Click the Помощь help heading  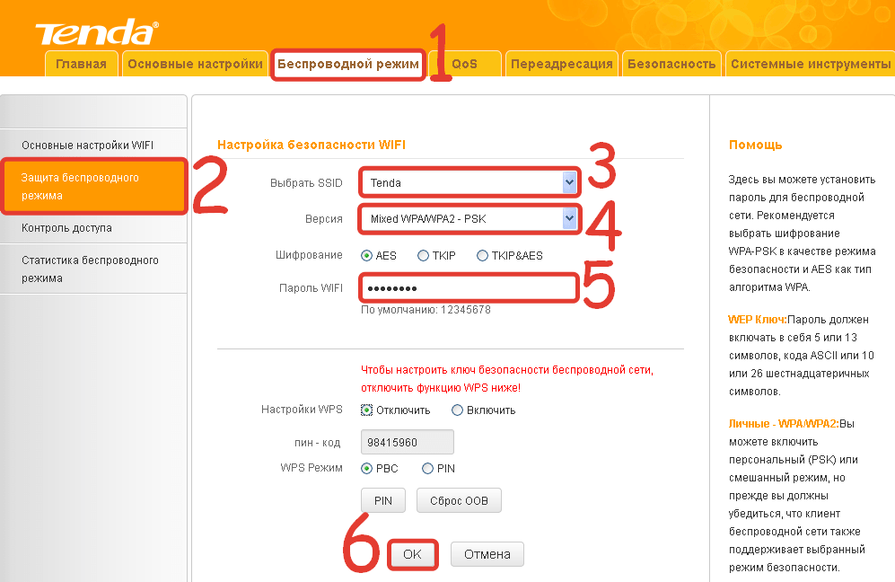(x=755, y=145)
